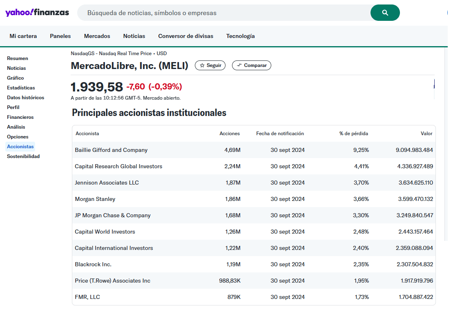Click the Seguir star button
The image size is (451, 312).
point(210,65)
